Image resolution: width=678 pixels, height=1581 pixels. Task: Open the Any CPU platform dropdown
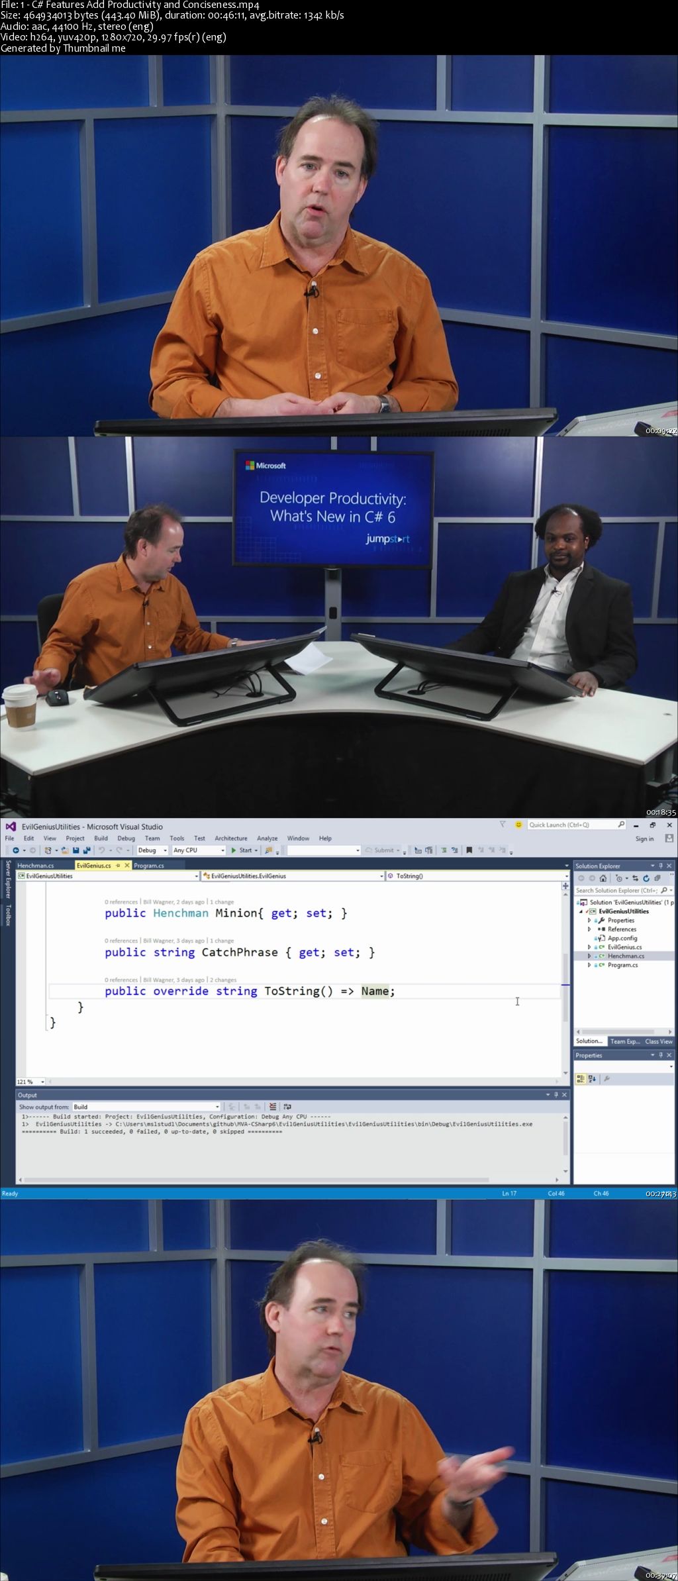click(x=199, y=850)
